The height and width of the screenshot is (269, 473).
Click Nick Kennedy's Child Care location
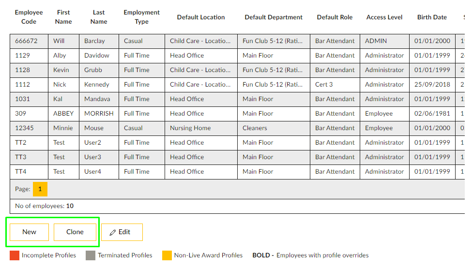point(200,85)
